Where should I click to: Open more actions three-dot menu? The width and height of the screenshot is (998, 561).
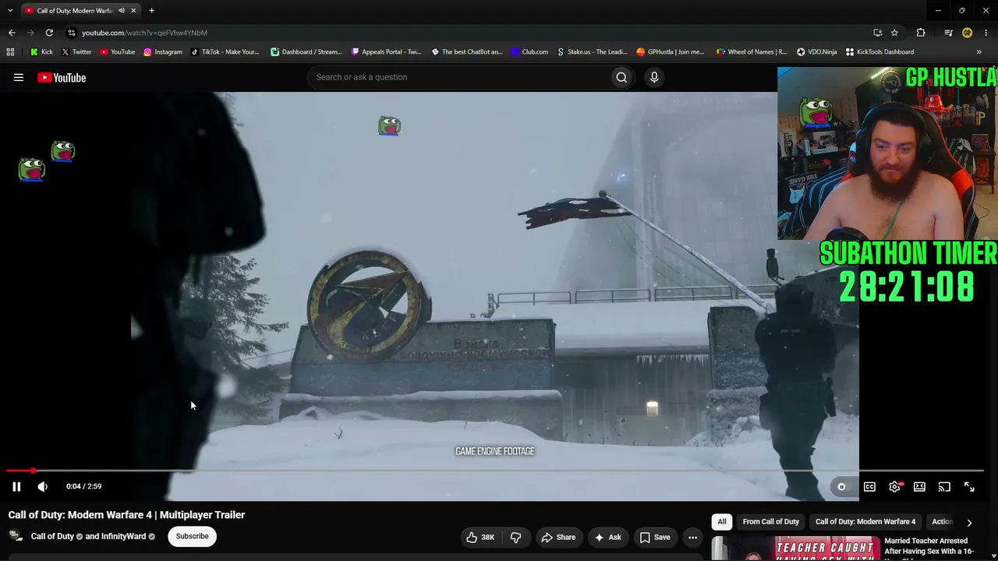click(692, 537)
